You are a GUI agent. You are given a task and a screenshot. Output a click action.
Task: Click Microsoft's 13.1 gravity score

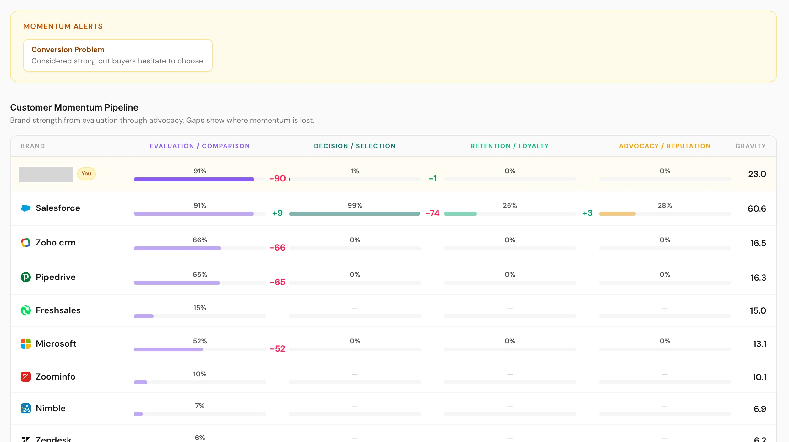[x=759, y=344]
